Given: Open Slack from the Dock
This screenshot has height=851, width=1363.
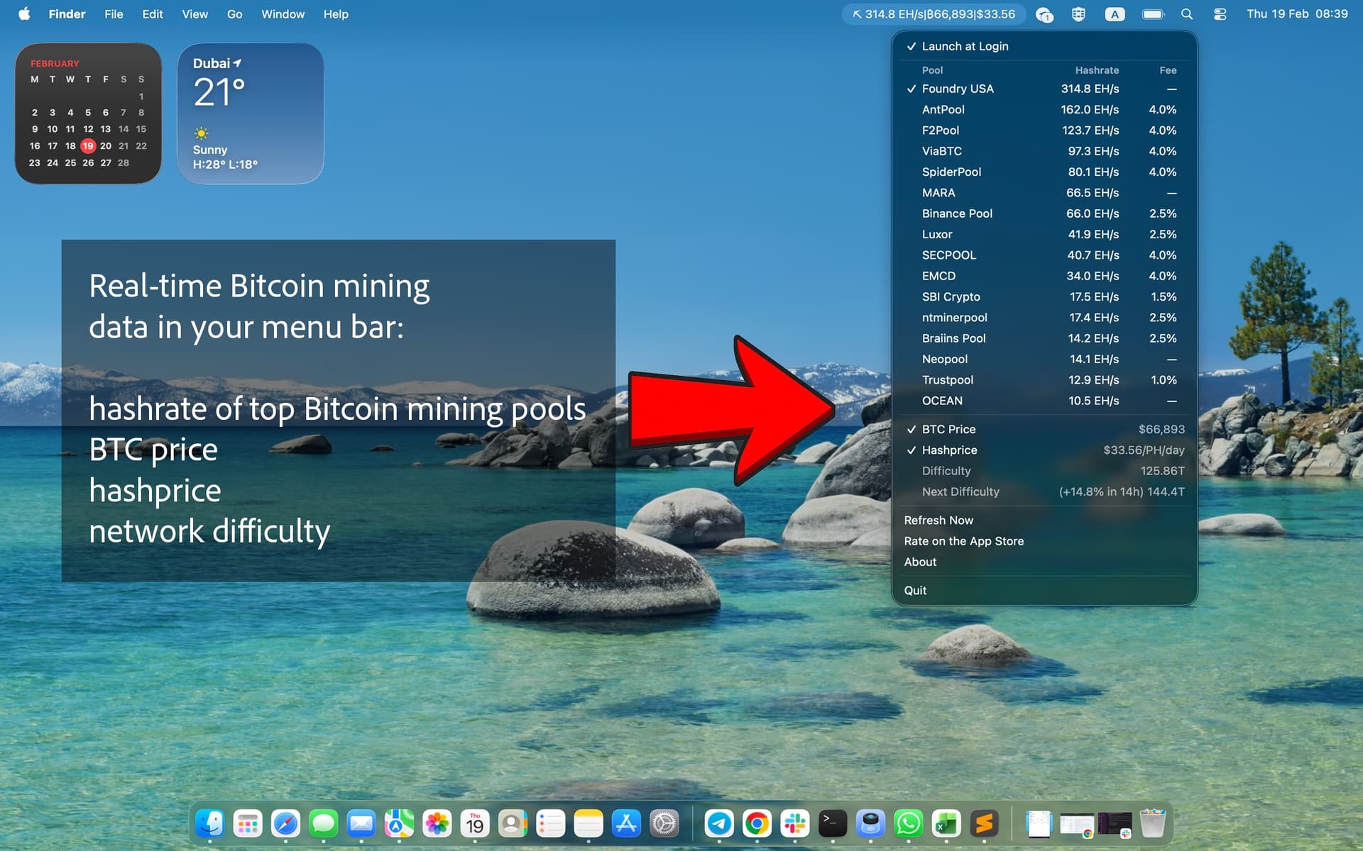Looking at the screenshot, I should pyautogui.click(x=794, y=823).
